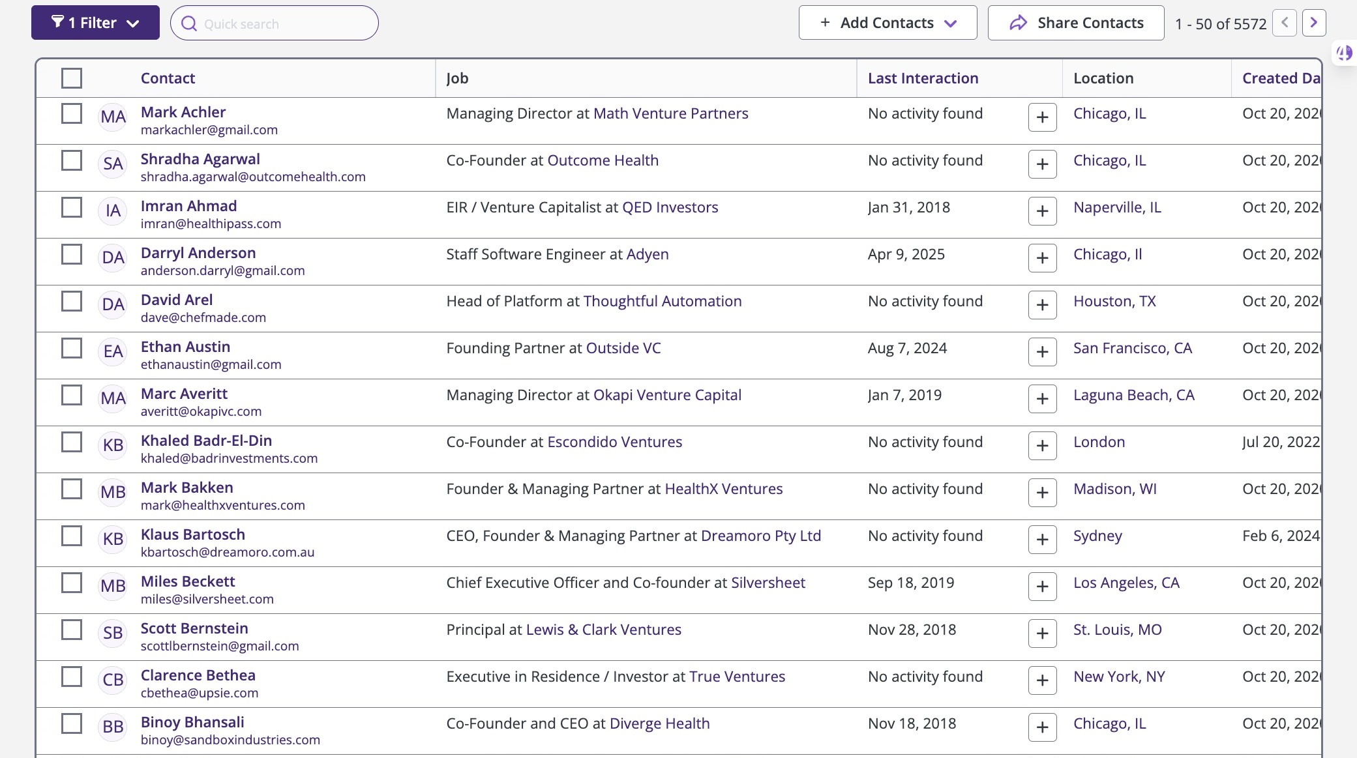
Task: Click the plus icon in Ethan Austin's row
Action: tap(1042, 352)
